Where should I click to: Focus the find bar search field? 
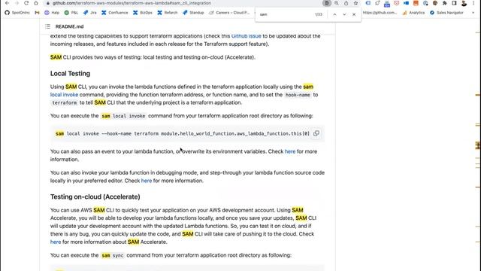pyautogui.click(x=286, y=14)
